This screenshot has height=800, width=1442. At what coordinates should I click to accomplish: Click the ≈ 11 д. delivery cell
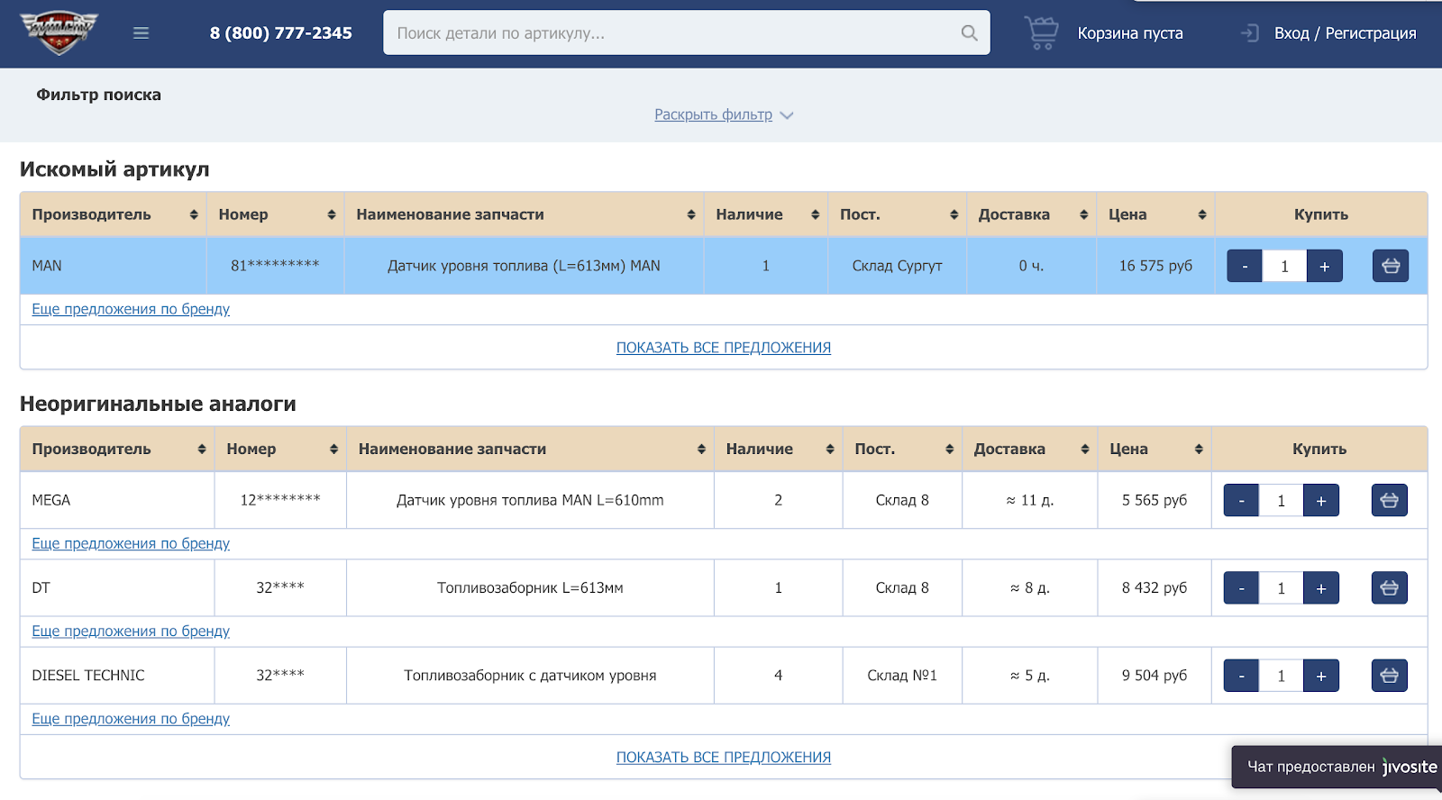click(1030, 500)
